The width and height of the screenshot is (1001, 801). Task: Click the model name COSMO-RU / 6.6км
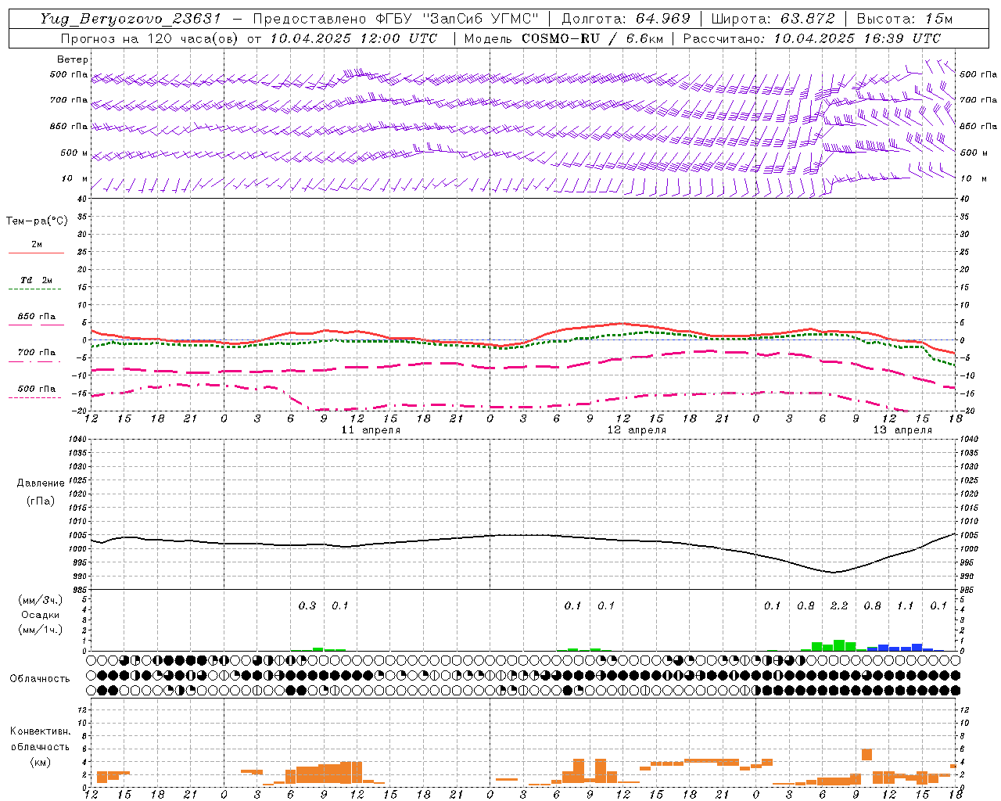592,38
